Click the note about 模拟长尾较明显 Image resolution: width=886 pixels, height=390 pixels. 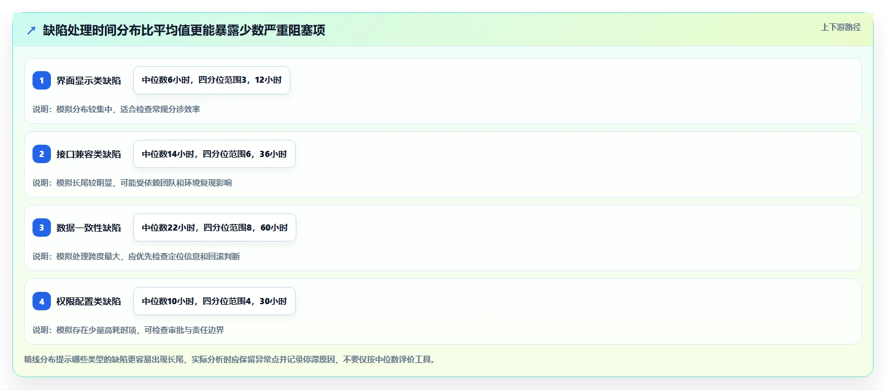pos(132,183)
